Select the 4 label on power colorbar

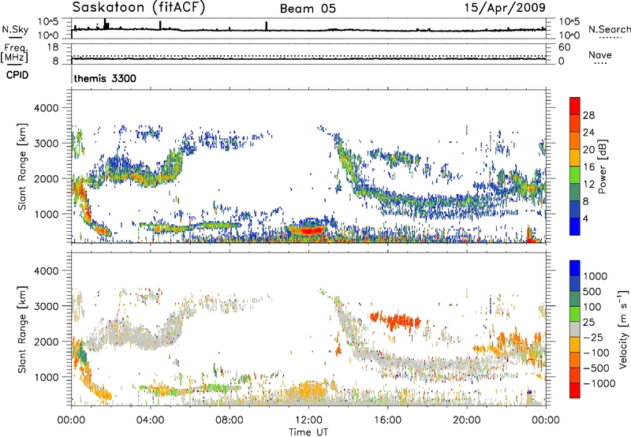point(585,219)
